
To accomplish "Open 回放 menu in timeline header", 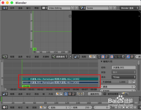I will [x=34, y=107].
